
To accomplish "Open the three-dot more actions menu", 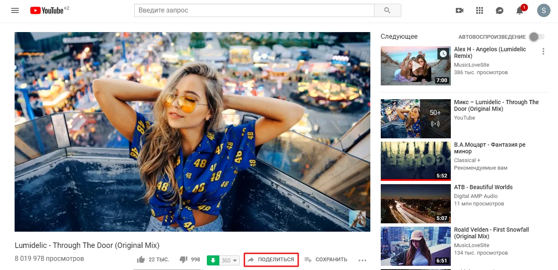I will [362, 260].
